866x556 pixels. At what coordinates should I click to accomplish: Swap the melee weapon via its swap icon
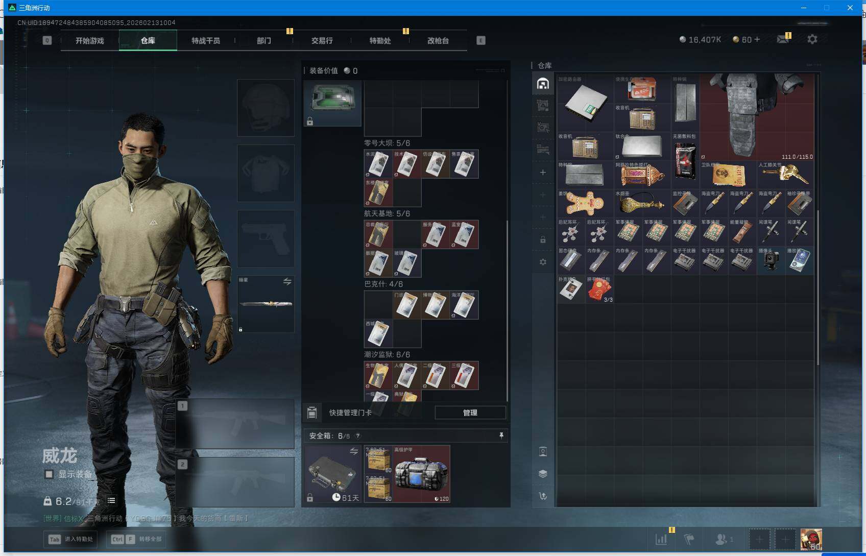pyautogui.click(x=287, y=282)
